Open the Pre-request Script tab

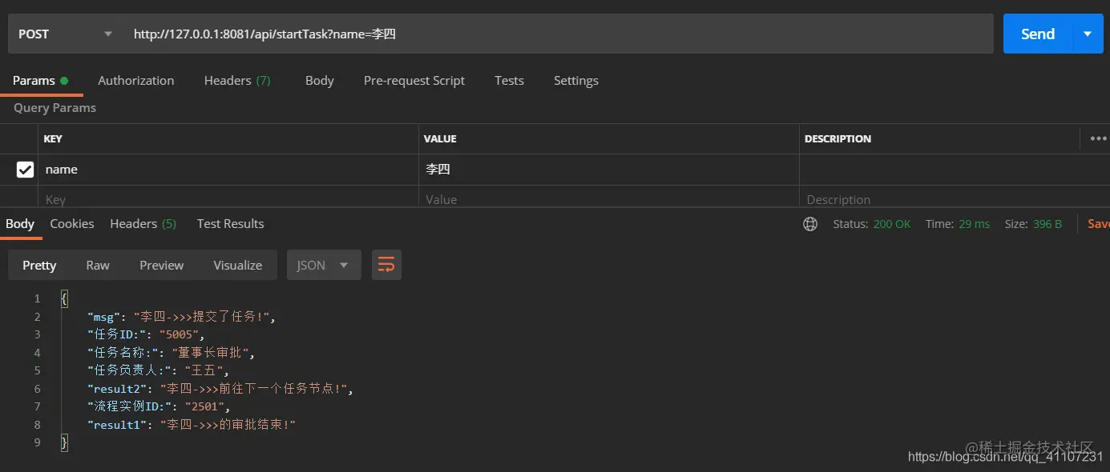(414, 81)
